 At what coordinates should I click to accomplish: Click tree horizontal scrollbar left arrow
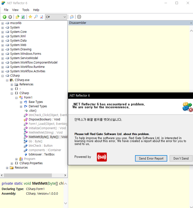click(x=2, y=175)
